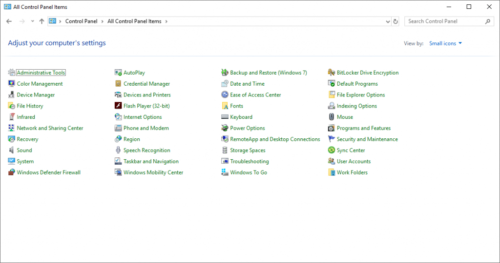
Task: Open the Indexing Options link
Action: pos(357,106)
